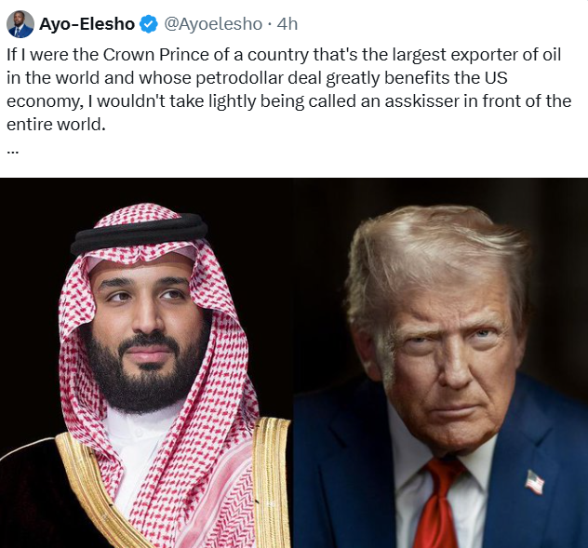Click the red tie in right photo
588x548 pixels.
[x=436, y=507]
